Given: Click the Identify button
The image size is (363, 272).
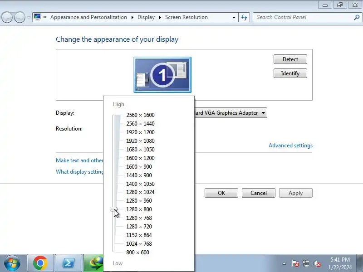Looking at the screenshot, I should point(290,73).
